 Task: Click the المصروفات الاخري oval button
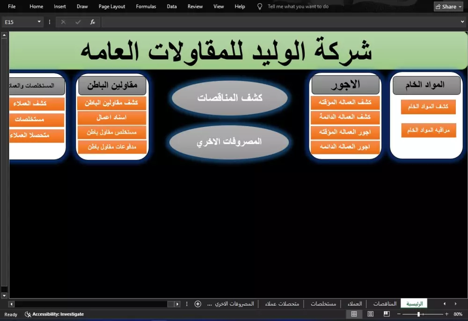[229, 142]
